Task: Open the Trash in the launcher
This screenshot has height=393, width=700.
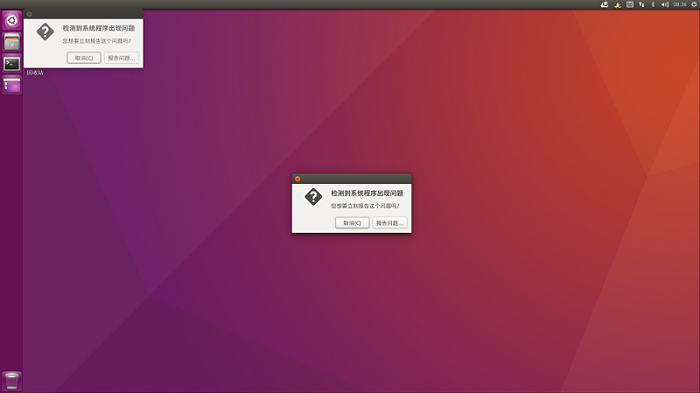Action: tap(11, 380)
